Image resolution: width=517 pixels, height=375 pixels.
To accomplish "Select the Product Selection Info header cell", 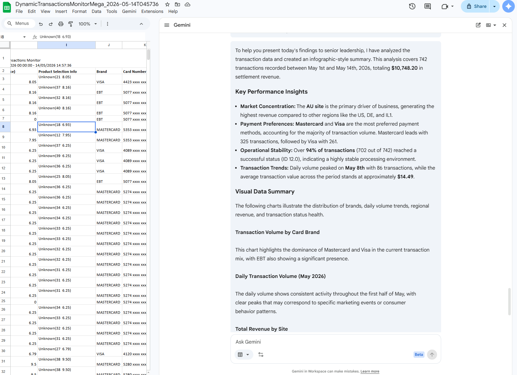I will [66, 72].
